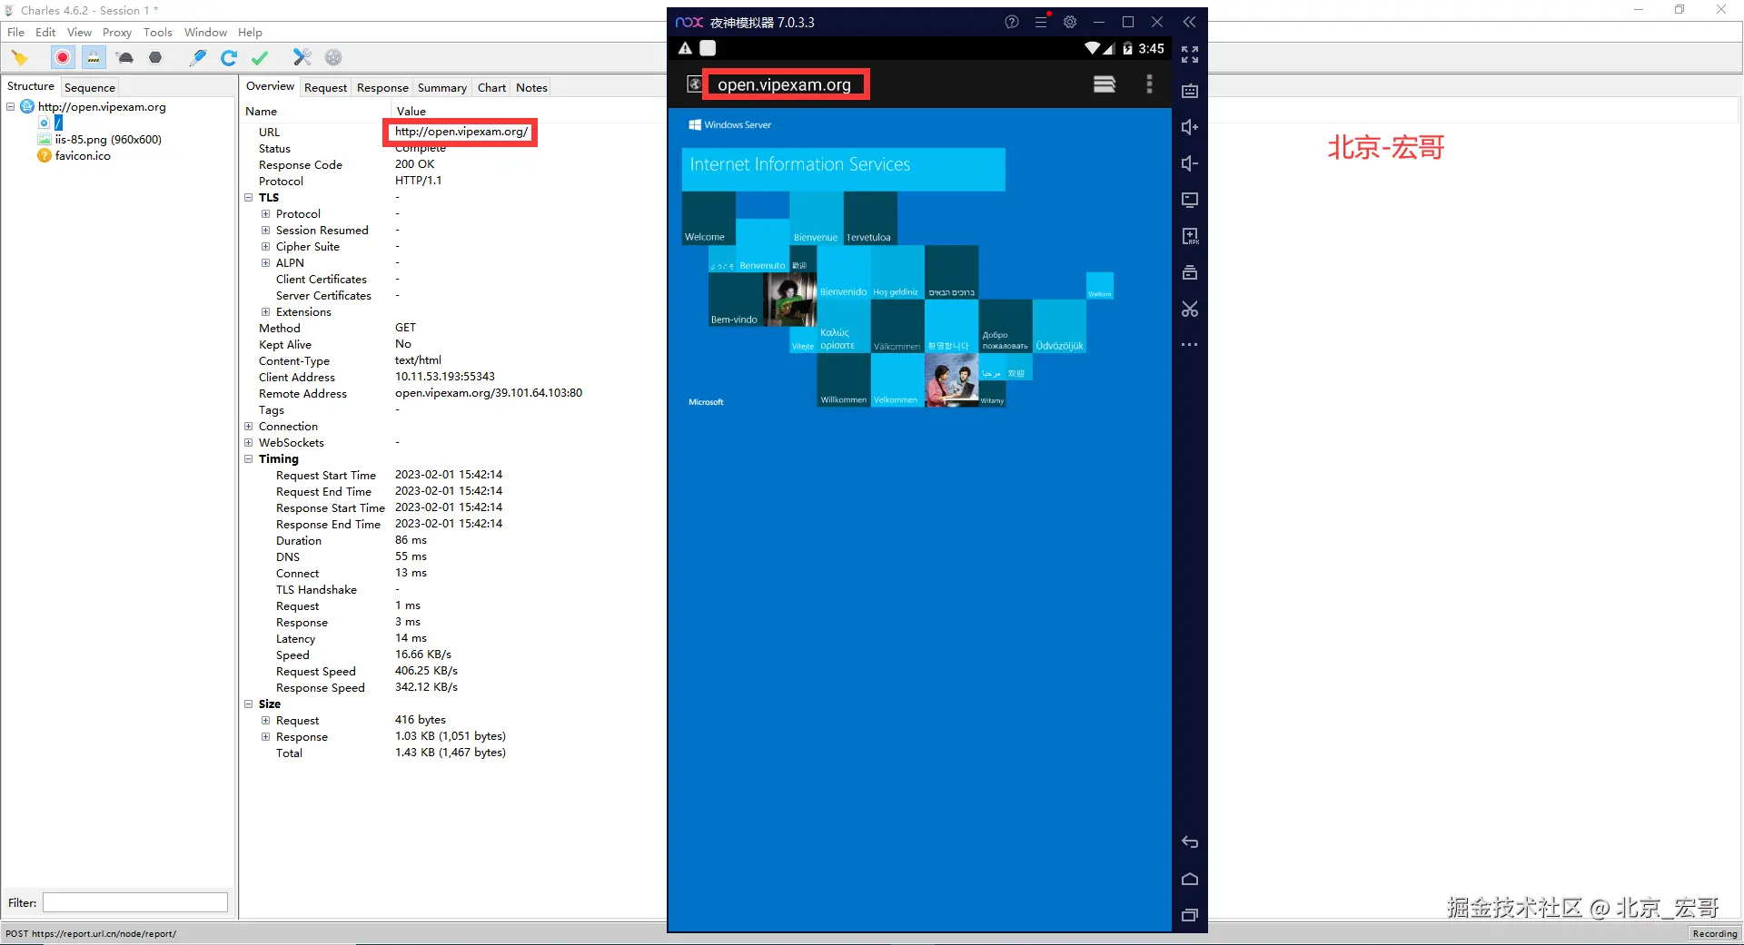Open the Help menu

tap(250, 33)
